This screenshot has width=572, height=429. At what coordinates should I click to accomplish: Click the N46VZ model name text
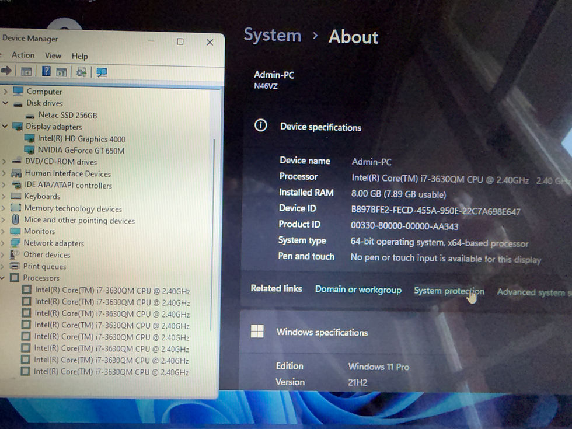point(266,86)
